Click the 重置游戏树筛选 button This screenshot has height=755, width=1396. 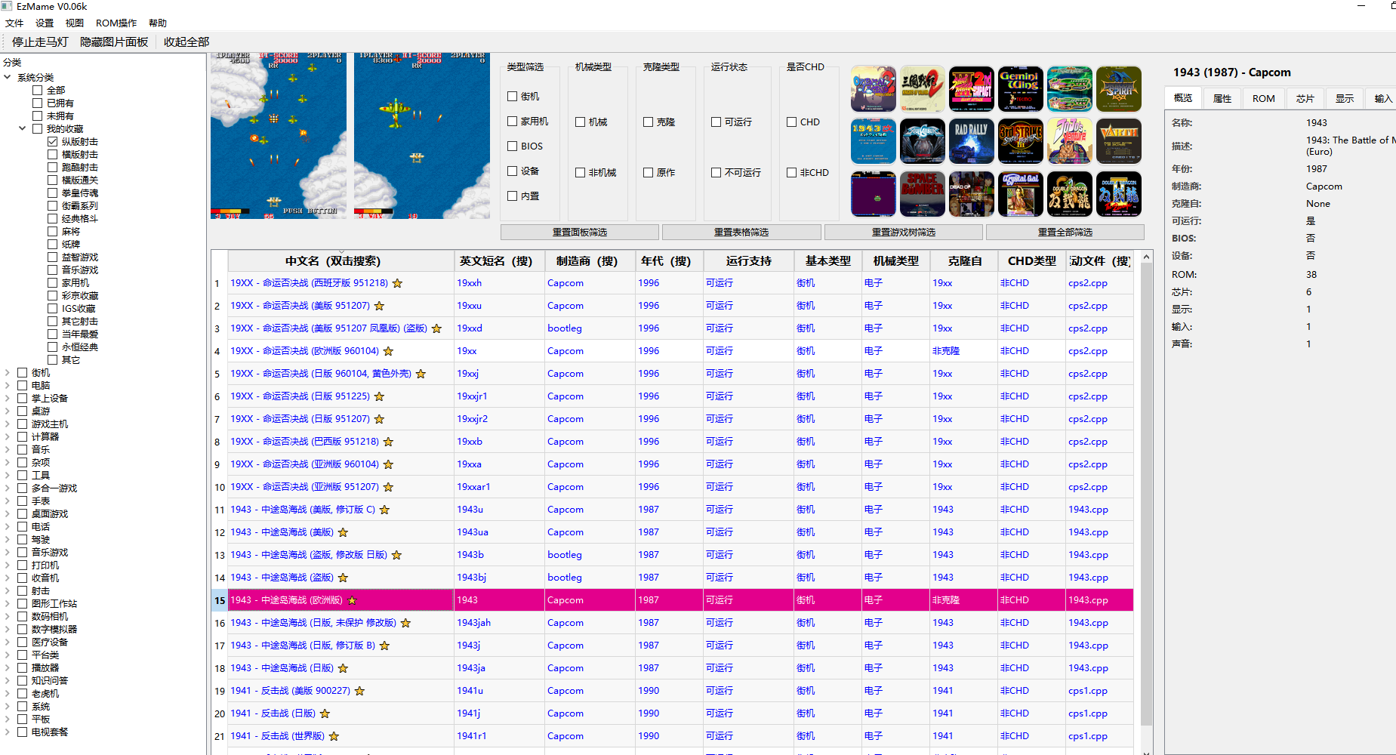pos(904,232)
